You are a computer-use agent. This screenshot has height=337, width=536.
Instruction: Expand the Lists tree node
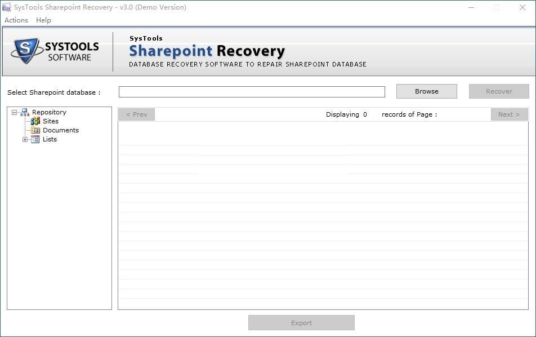25,139
